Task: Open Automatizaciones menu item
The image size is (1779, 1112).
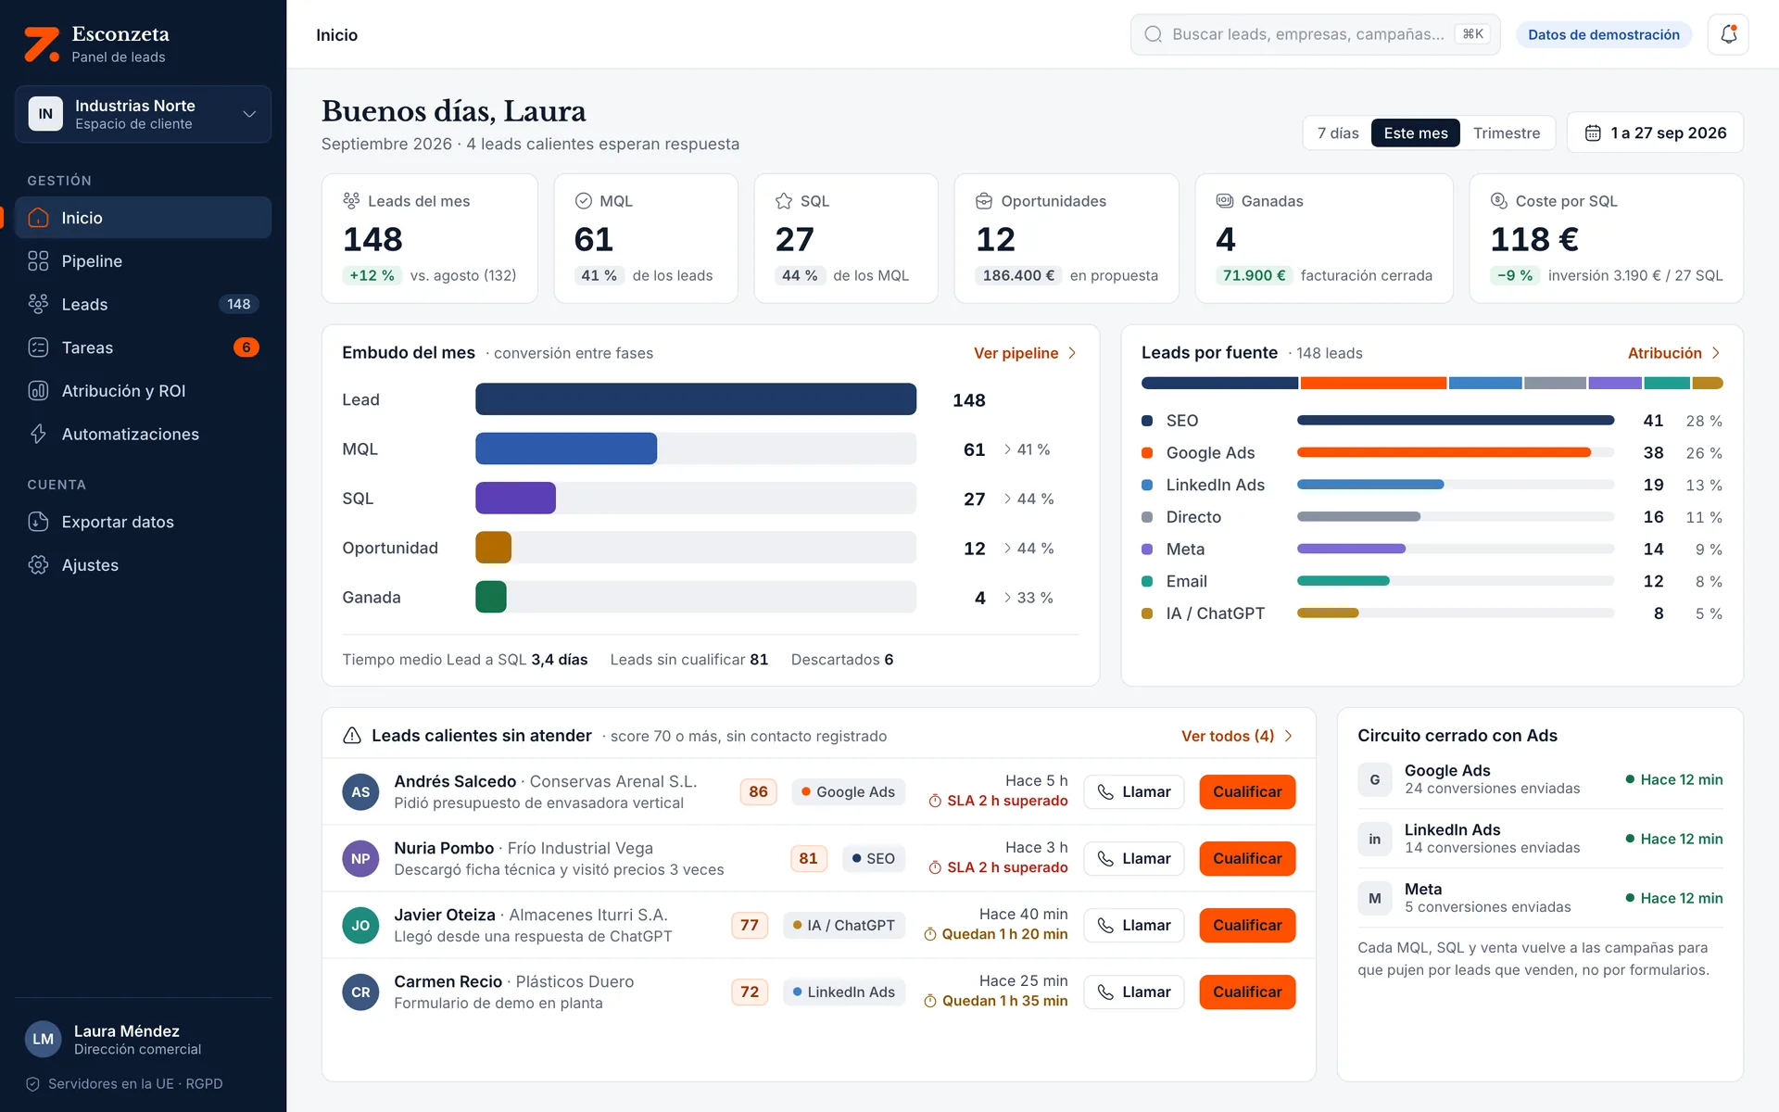Action: coord(144,434)
